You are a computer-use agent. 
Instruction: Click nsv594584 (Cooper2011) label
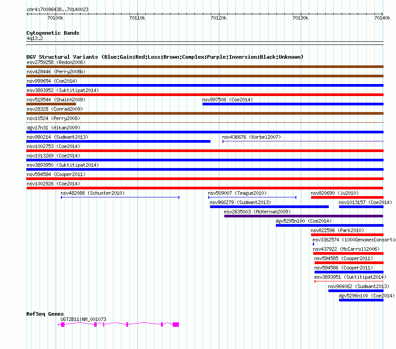pos(56,174)
